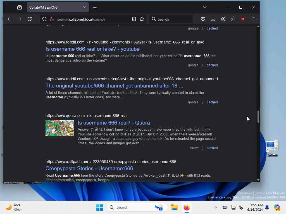The image size is (286, 214).
Task: Click the address bar URL field
Action: [93, 19]
